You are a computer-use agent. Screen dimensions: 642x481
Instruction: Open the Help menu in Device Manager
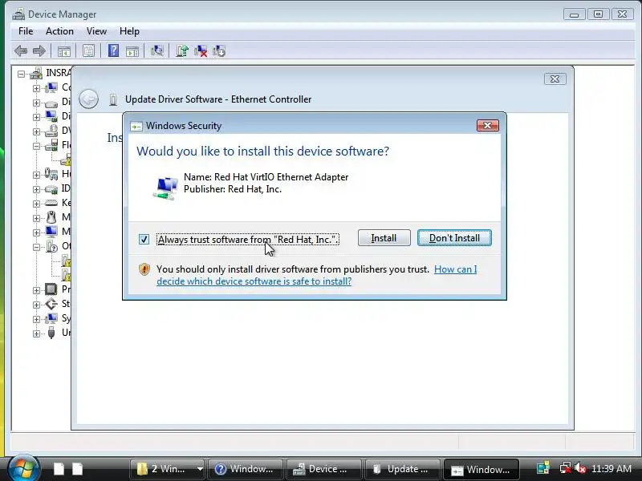pyautogui.click(x=129, y=31)
